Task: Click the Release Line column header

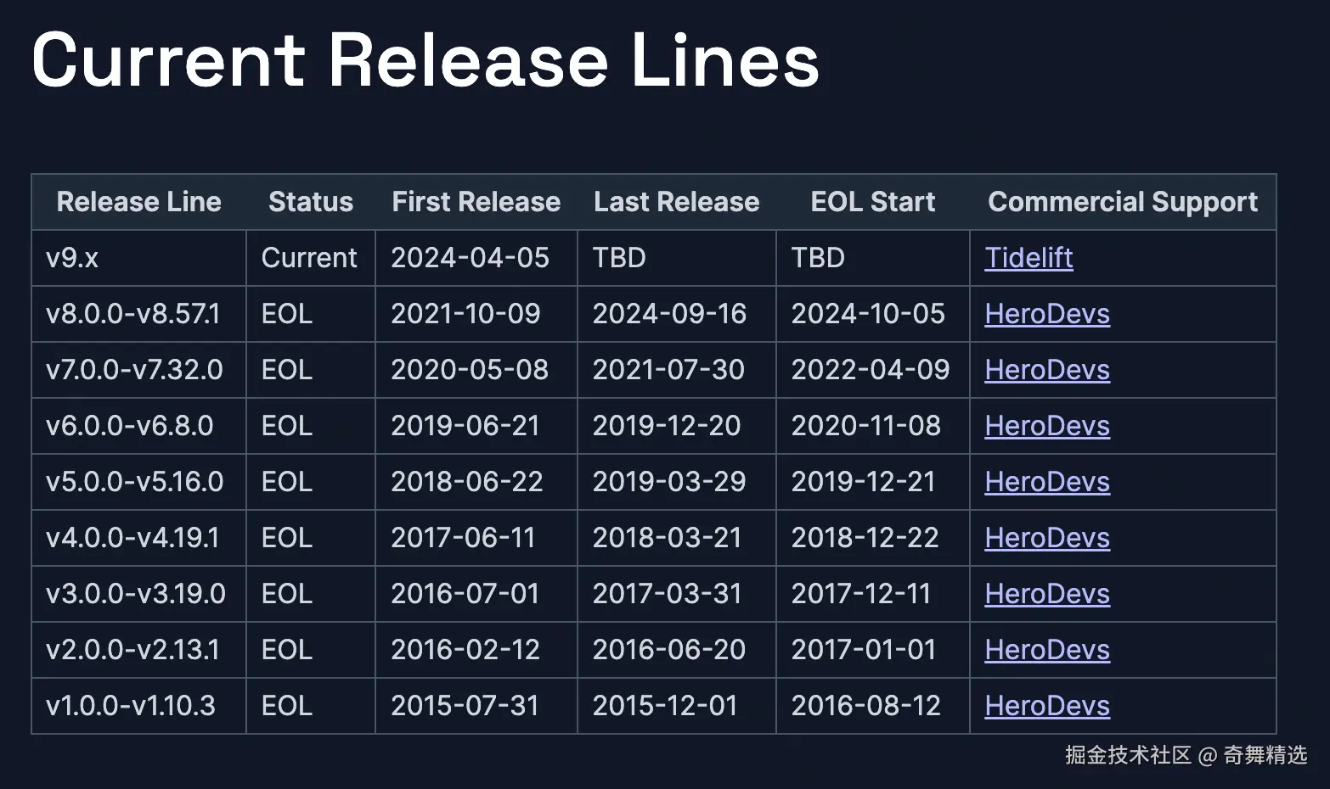Action: [x=138, y=202]
